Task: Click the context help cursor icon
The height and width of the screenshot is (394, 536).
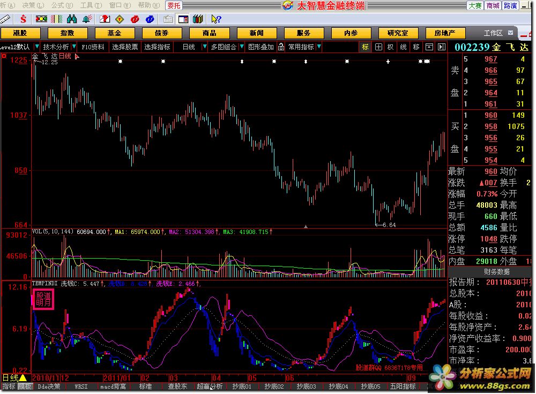Action: pyautogui.click(x=216, y=19)
